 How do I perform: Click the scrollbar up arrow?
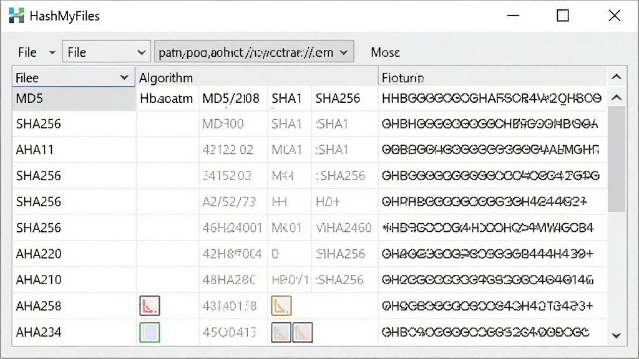click(x=617, y=97)
